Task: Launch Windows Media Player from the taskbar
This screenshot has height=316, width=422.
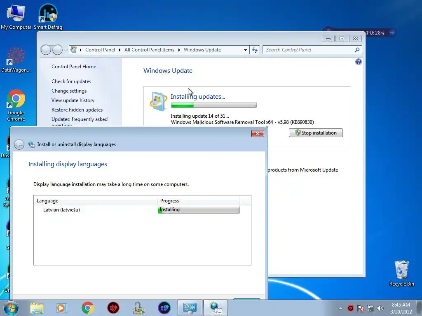Action: point(62,308)
